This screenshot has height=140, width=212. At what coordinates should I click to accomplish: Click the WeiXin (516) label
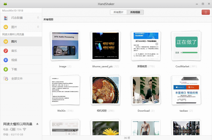coord(65,111)
